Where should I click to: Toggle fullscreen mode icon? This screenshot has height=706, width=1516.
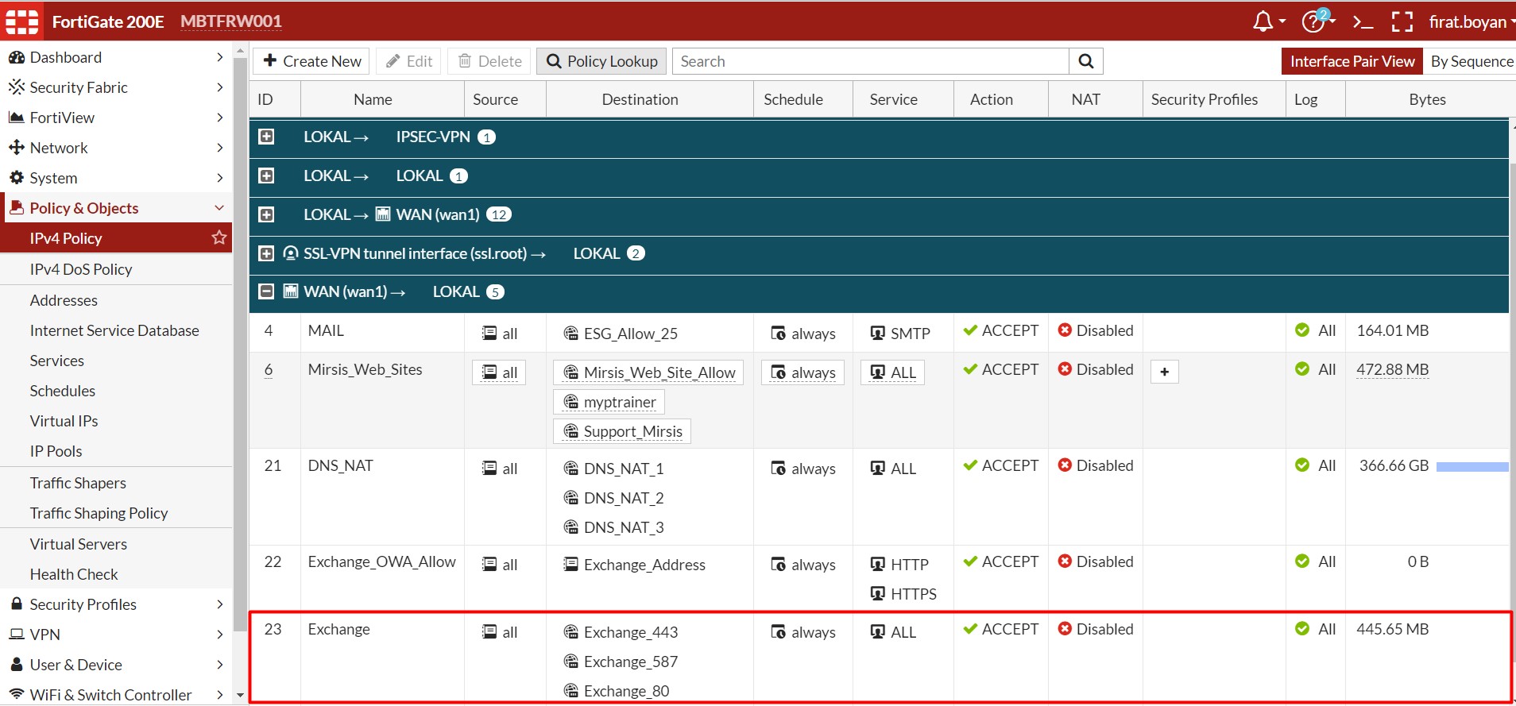tap(1402, 21)
